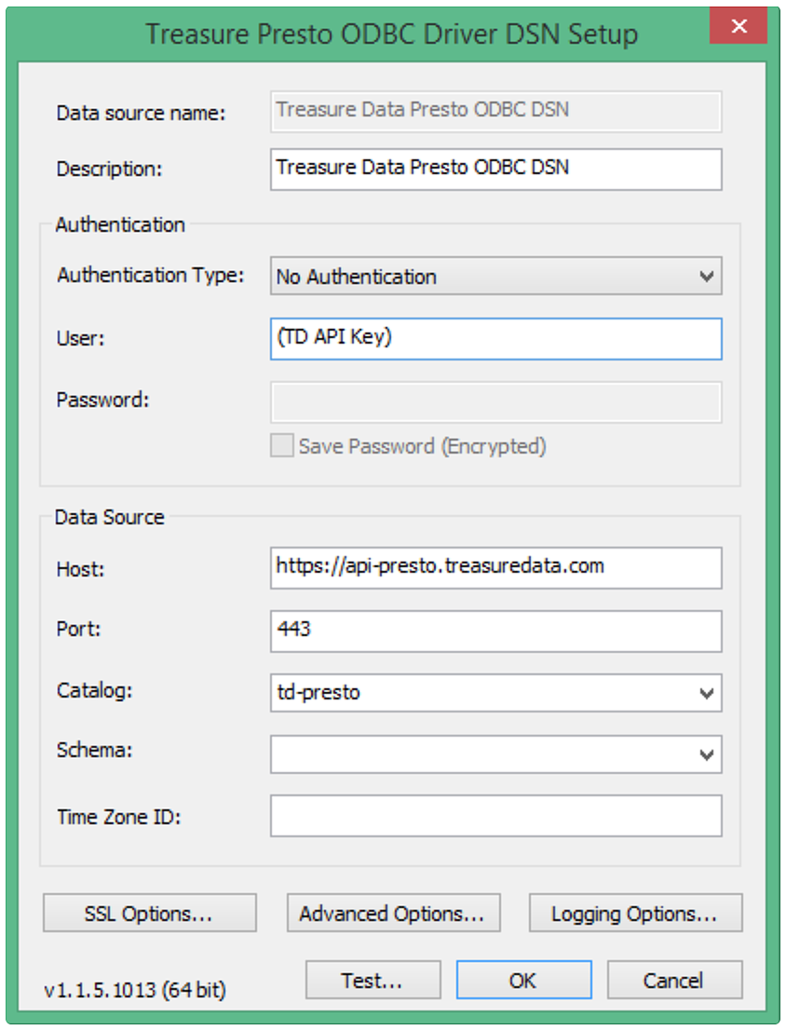786x1030 pixels.
Task: Select the Host URL field
Action: 495,568
